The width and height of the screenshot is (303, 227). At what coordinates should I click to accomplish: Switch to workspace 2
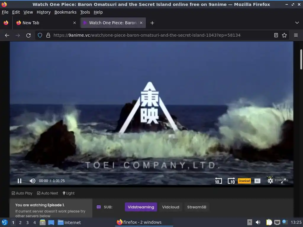click(x=20, y=223)
